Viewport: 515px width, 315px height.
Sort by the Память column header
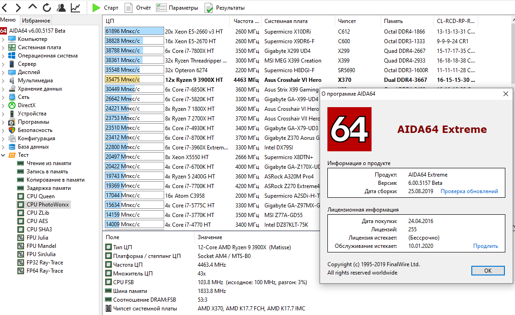(x=407, y=21)
